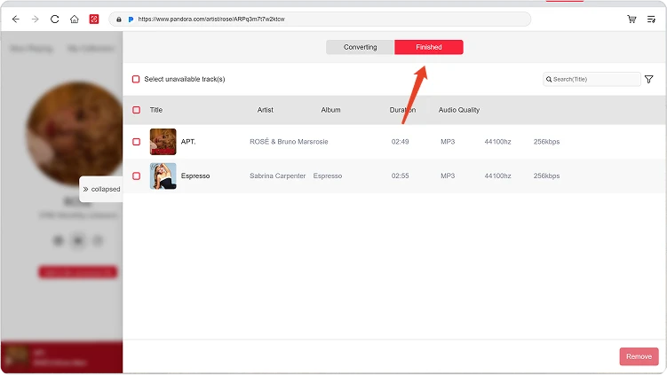Click the red converter app icon
This screenshot has width=667, height=375.
pyautogui.click(x=93, y=19)
